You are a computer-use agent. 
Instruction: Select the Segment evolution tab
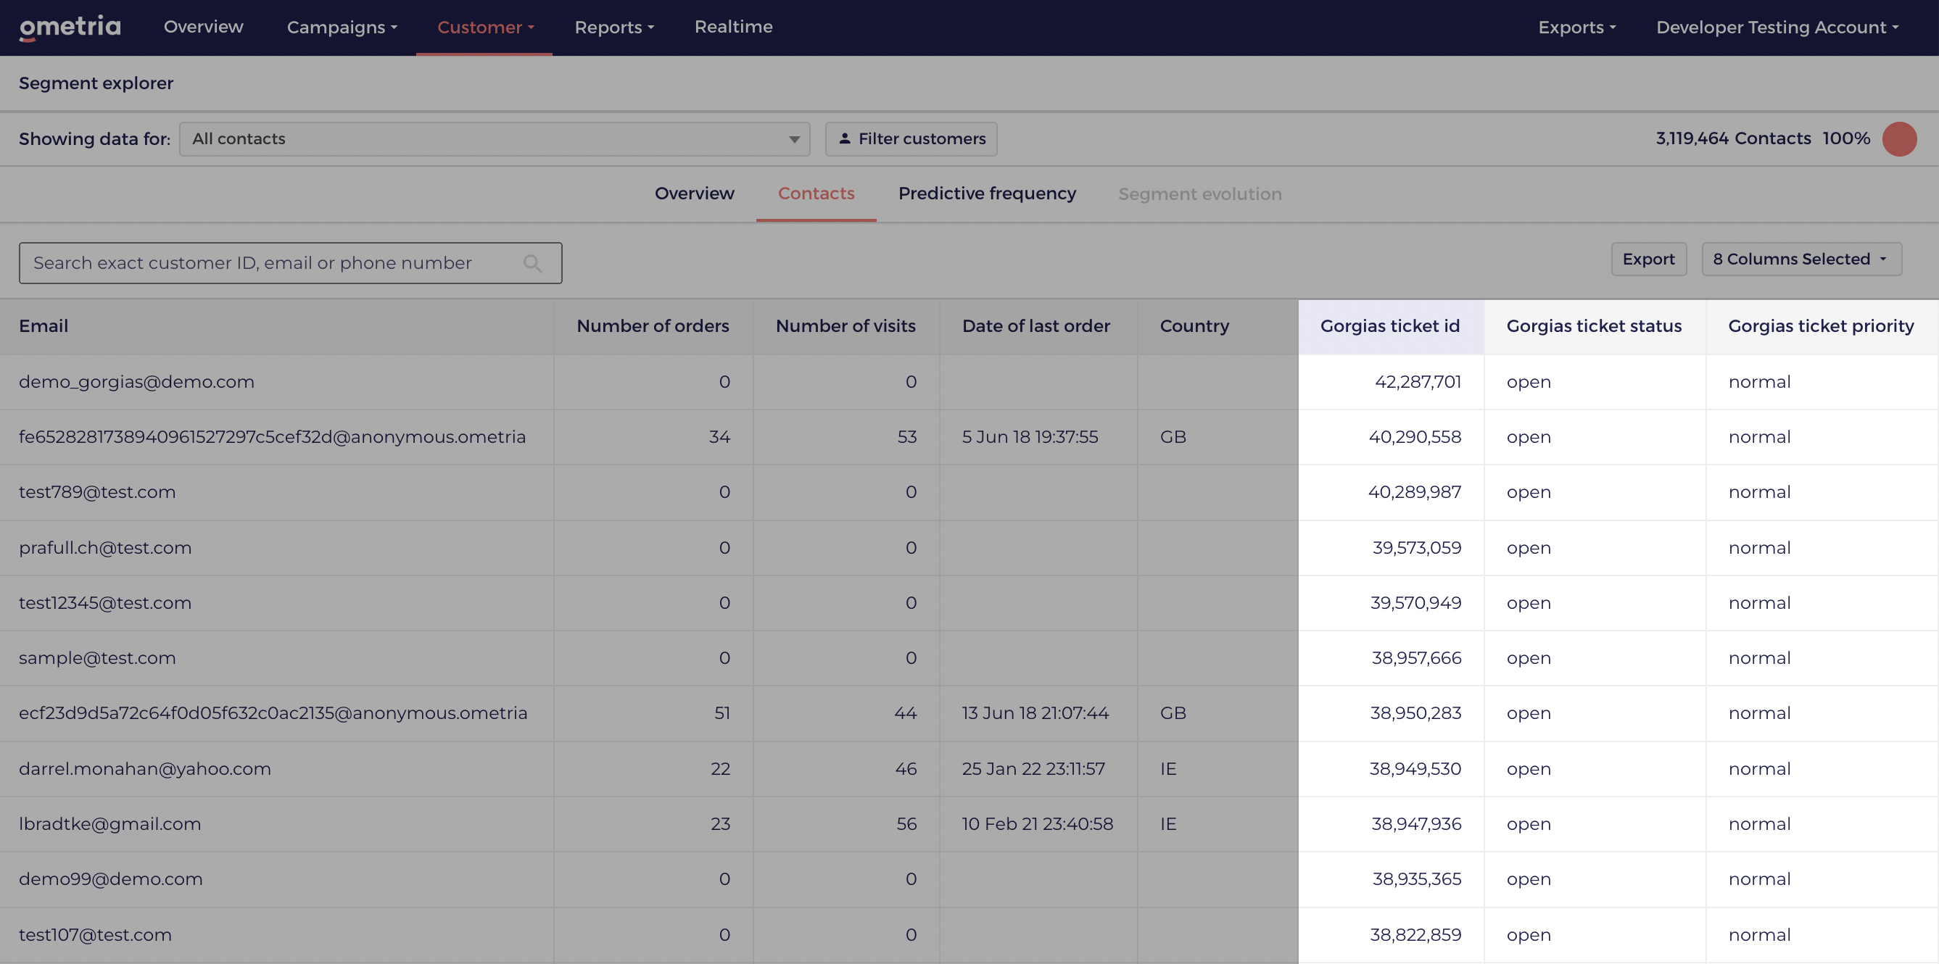[1200, 194]
